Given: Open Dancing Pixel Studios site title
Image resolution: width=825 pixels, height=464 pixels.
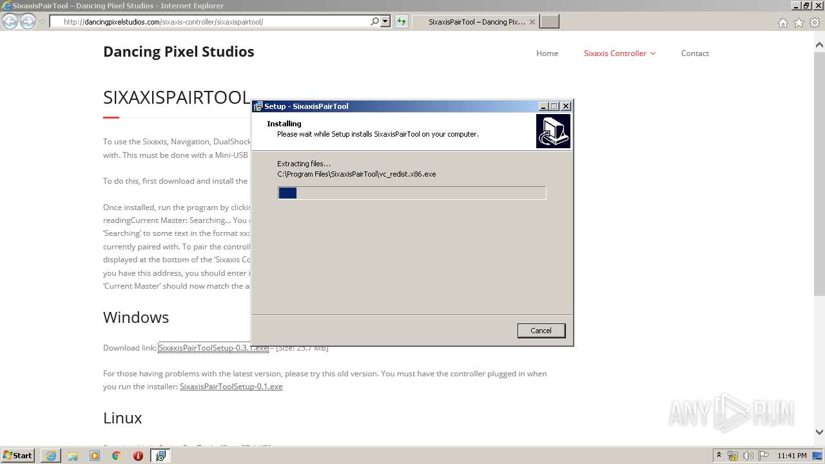Looking at the screenshot, I should (x=179, y=52).
